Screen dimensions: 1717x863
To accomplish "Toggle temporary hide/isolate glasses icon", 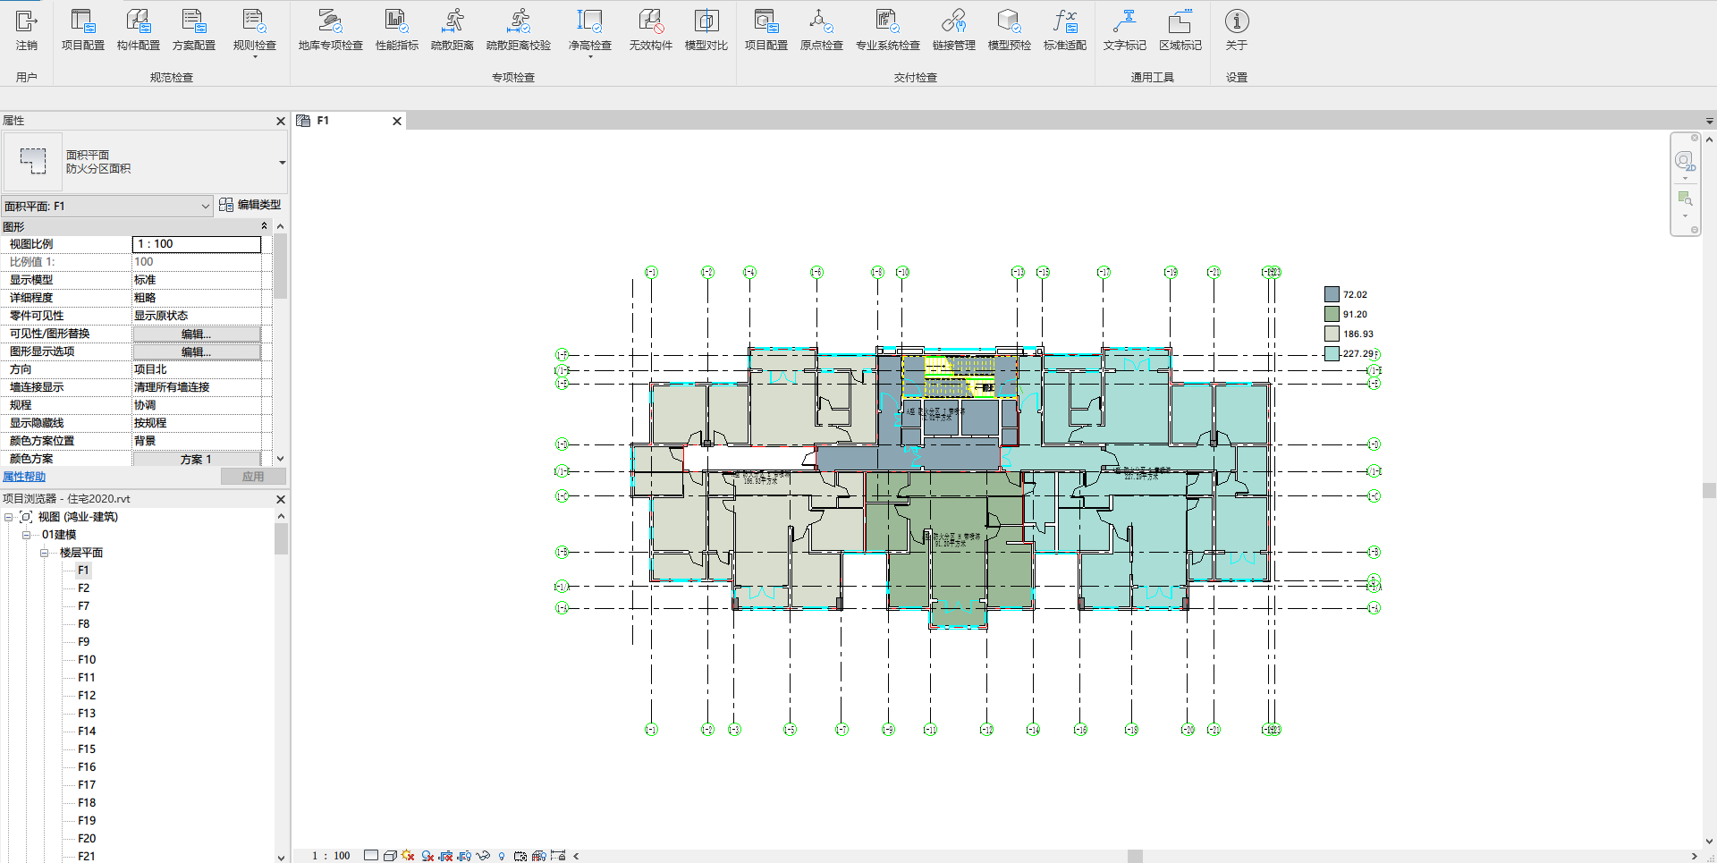I will click(483, 856).
